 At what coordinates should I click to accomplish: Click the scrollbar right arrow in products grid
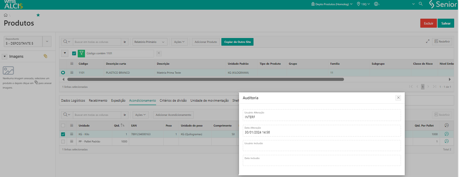point(450,79)
